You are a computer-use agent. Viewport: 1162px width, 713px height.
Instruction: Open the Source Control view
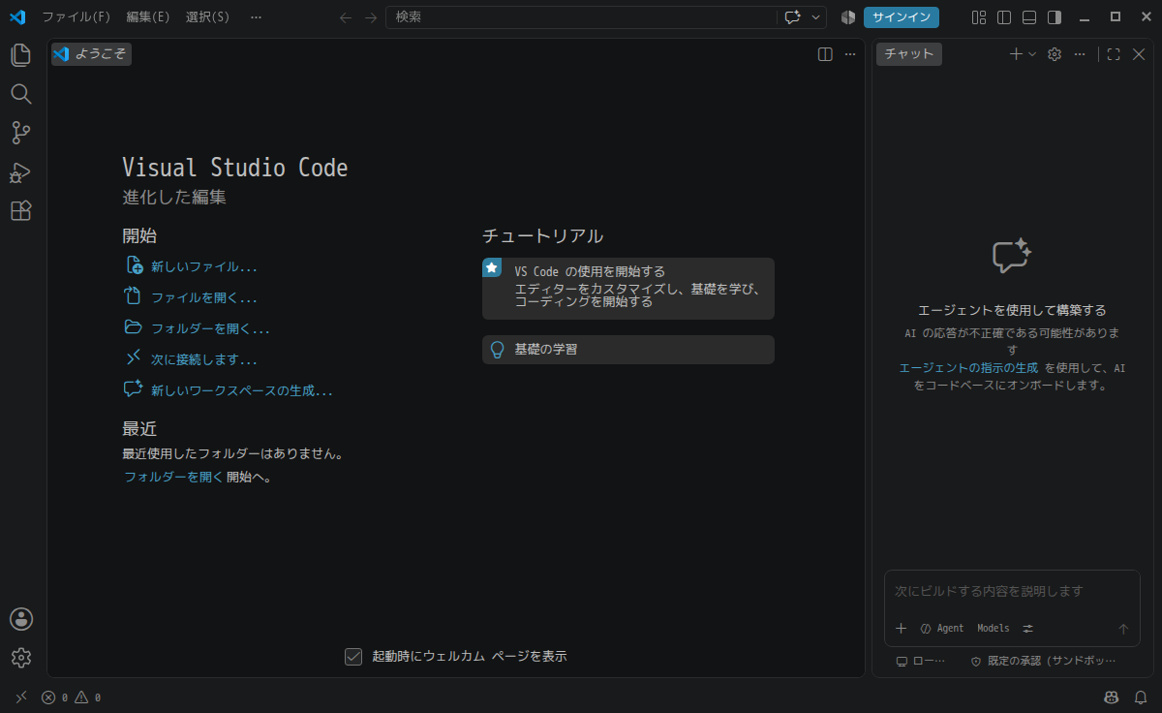click(21, 133)
